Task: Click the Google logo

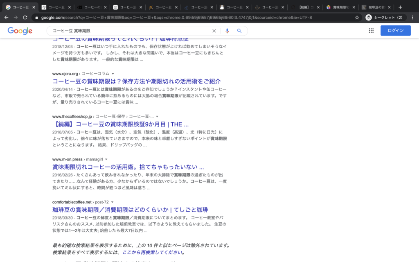Action: pyautogui.click(x=20, y=31)
